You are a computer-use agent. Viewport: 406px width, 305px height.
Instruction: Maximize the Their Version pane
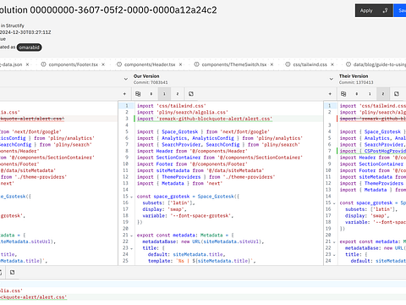pyautogui.click(x=397, y=94)
